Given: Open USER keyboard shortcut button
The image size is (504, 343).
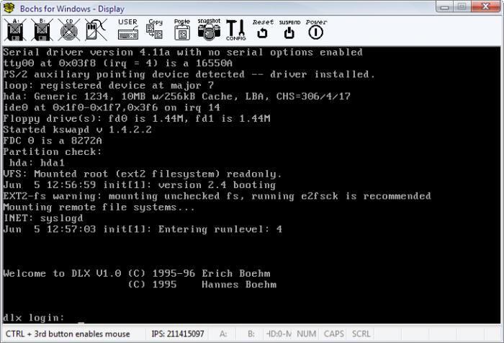Looking at the screenshot, I should (x=128, y=30).
